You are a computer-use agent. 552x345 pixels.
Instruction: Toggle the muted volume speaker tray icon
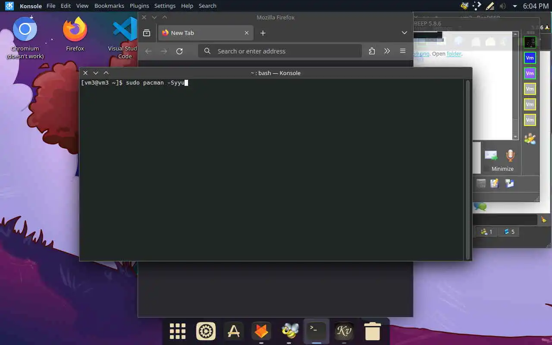pos(502,6)
